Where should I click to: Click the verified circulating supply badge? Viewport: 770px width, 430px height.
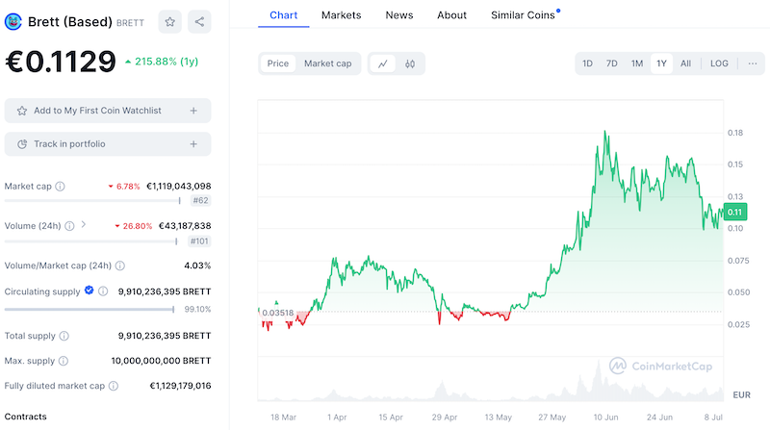[89, 291]
